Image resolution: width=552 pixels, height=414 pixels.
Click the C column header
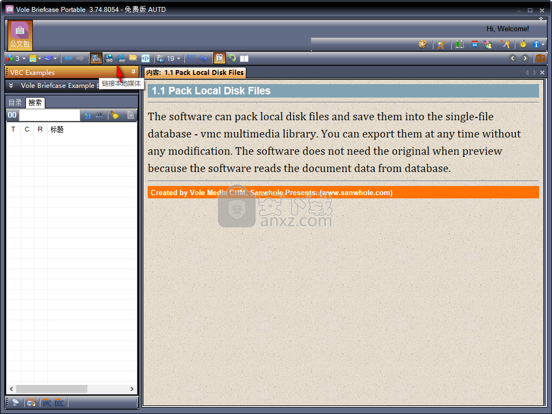tap(27, 129)
